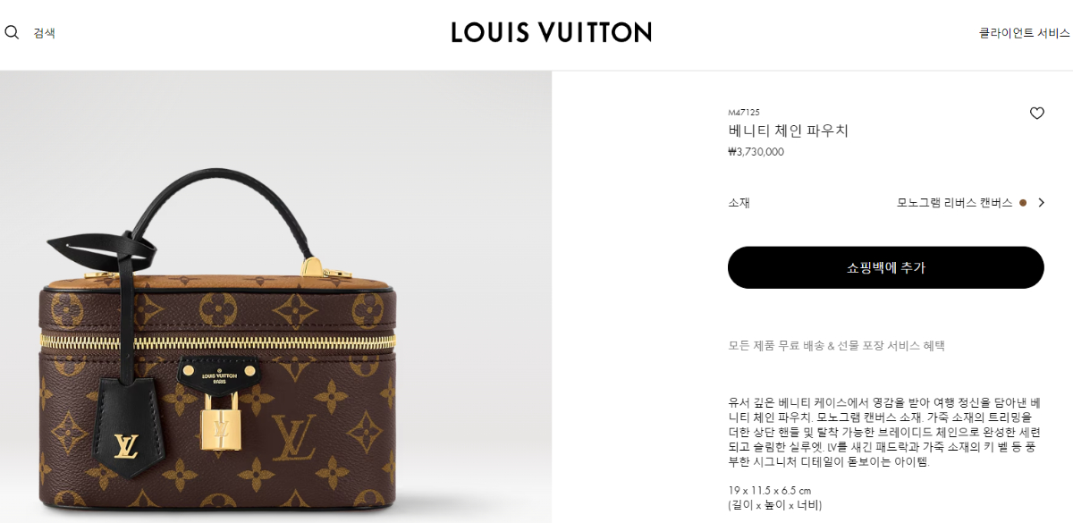
Task: Click the product description paragraph
Action: pyautogui.click(x=885, y=432)
